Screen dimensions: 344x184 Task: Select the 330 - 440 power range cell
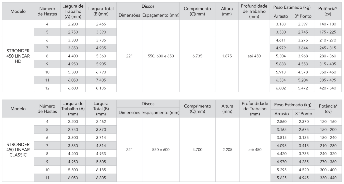327,178
